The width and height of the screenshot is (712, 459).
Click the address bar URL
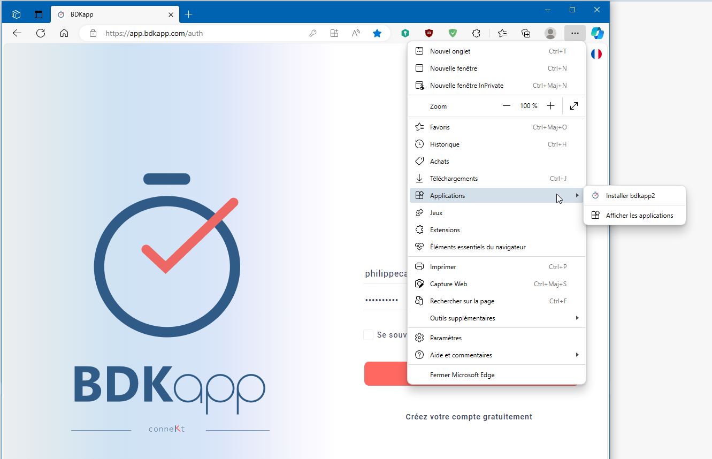154,33
